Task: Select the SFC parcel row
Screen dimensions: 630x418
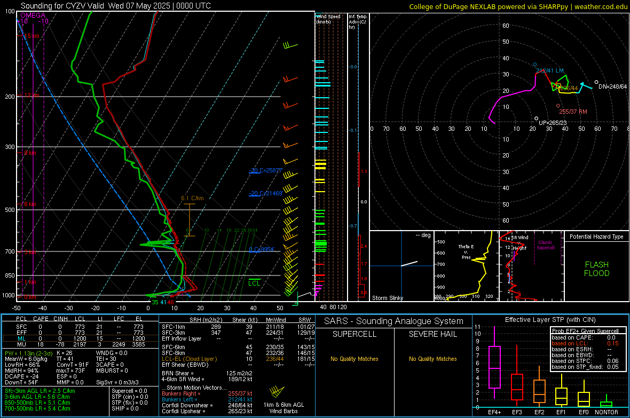Action: [x=81, y=327]
